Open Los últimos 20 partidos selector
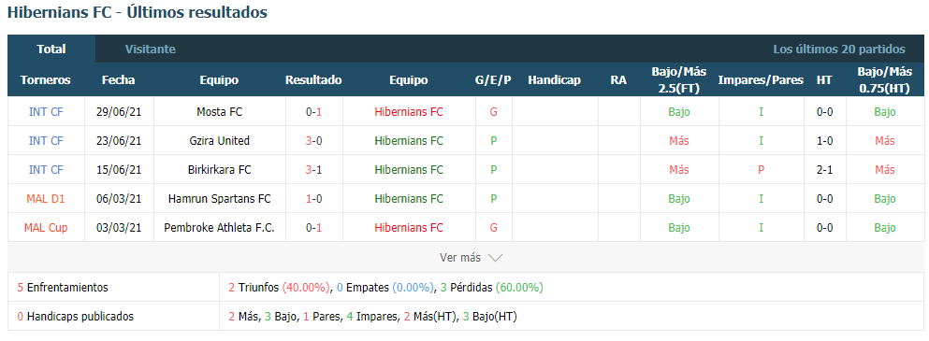The width and height of the screenshot is (929, 341). (839, 50)
